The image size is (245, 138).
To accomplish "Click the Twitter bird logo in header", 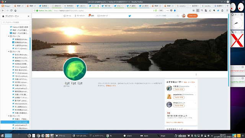I will pyautogui.click(x=129, y=16).
